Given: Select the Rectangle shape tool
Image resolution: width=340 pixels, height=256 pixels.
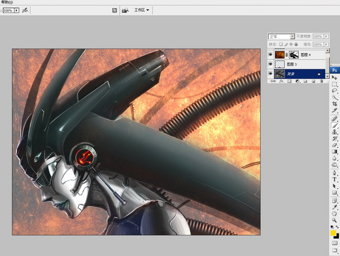Looking at the screenshot, I should click(x=334, y=193).
